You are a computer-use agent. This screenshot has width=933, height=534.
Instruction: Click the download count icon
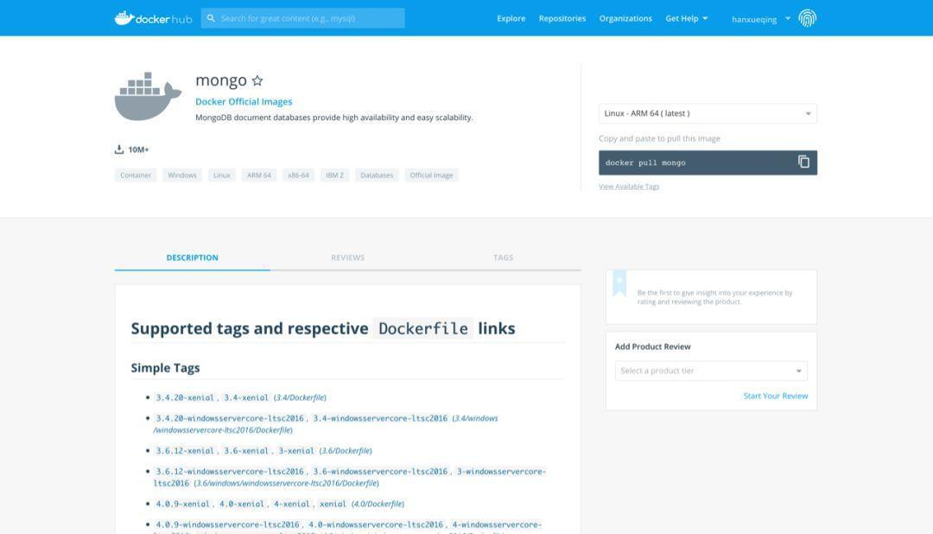pyautogui.click(x=119, y=149)
